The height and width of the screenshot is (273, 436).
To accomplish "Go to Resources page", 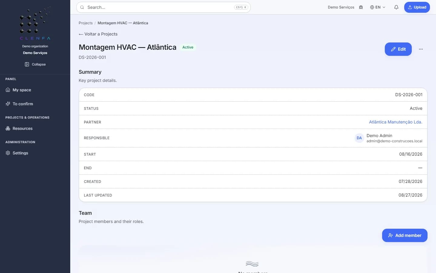I will (x=35, y=128).
